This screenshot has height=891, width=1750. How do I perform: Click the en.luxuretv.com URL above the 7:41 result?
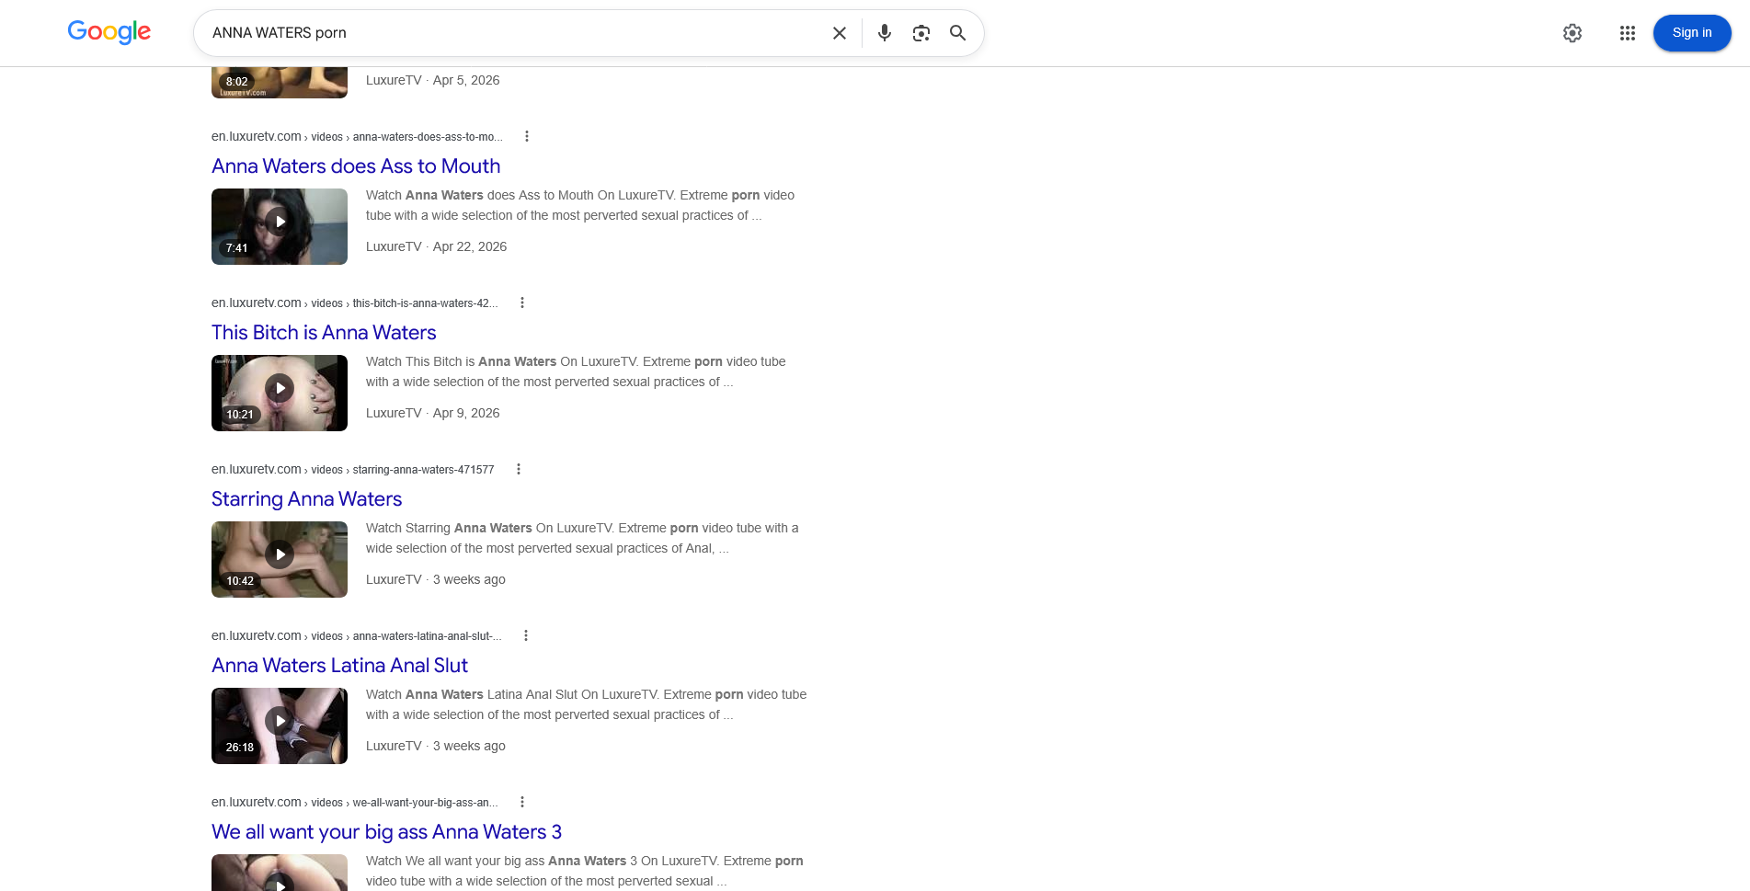(357, 136)
